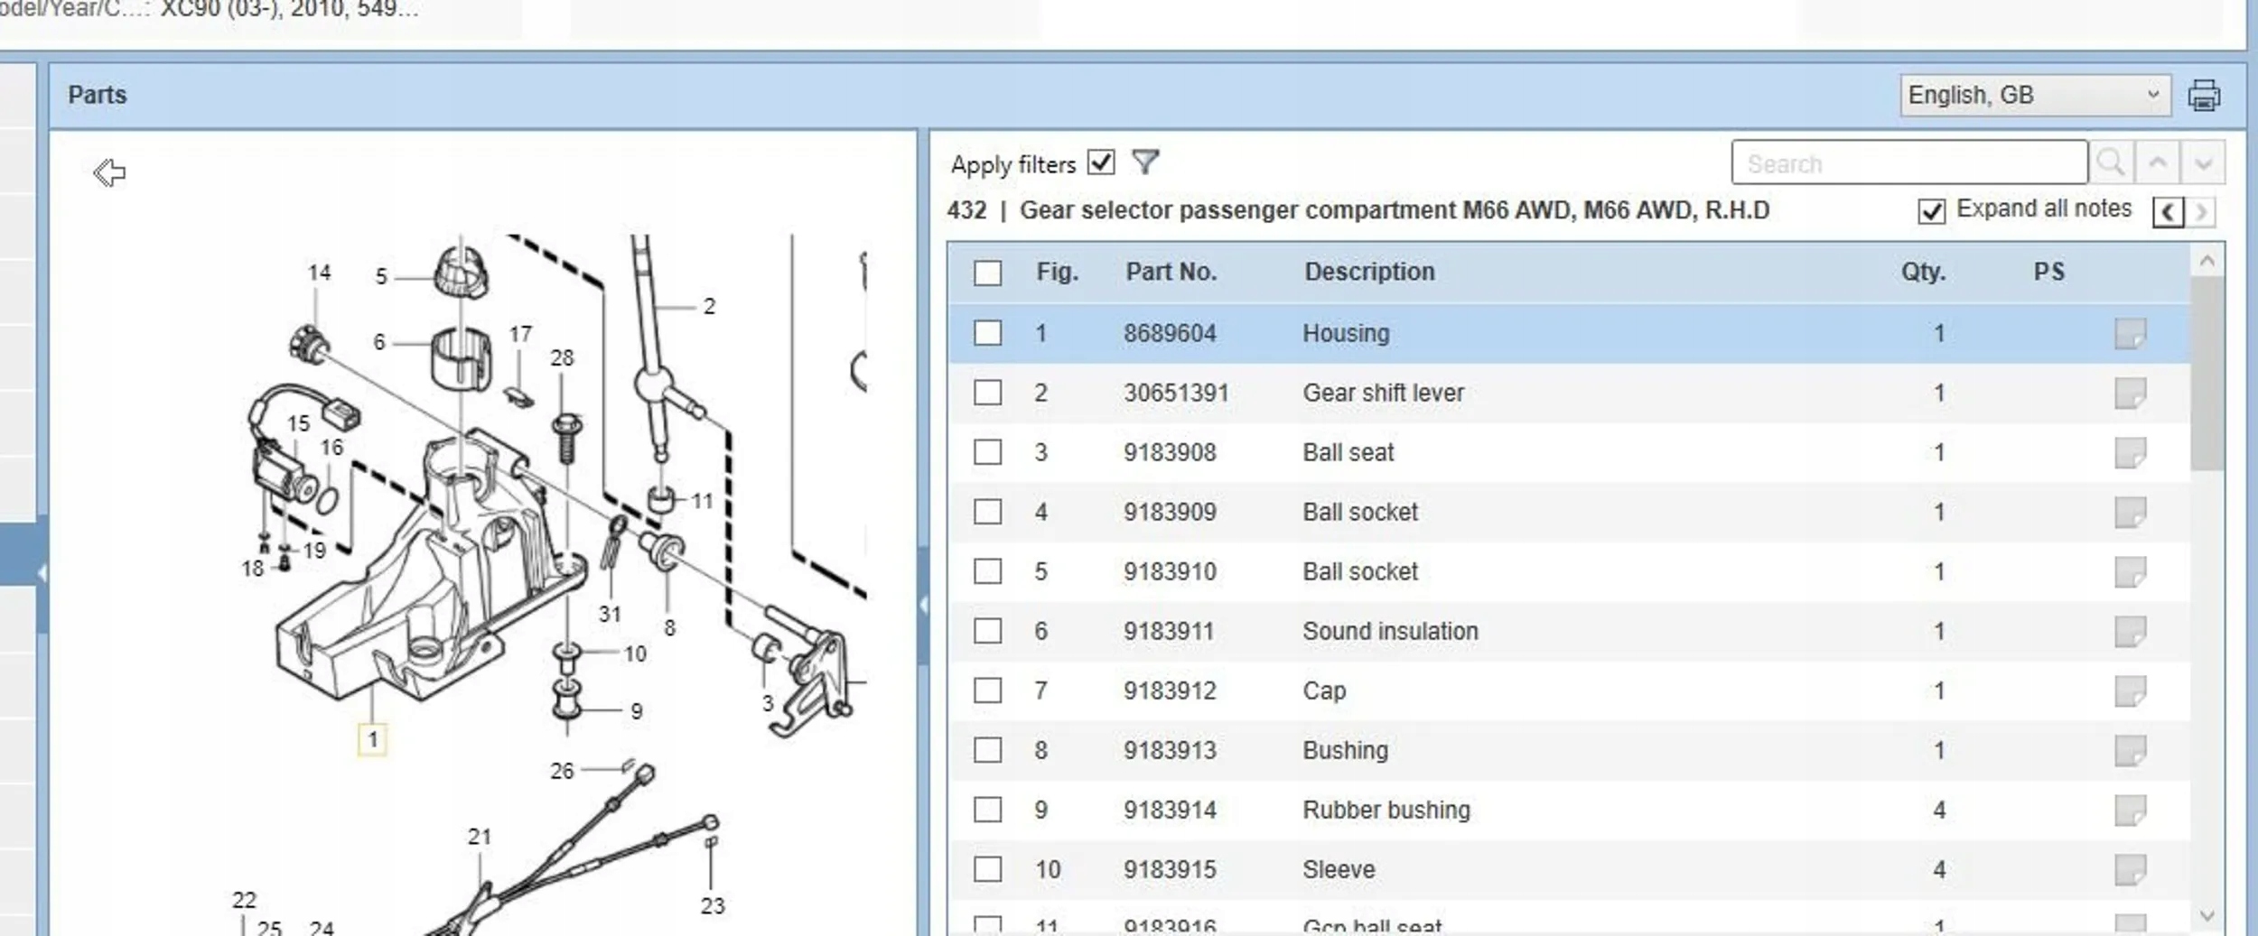The image size is (2258, 936).
Task: Tick the select-all checkbox in header
Action: tap(988, 273)
